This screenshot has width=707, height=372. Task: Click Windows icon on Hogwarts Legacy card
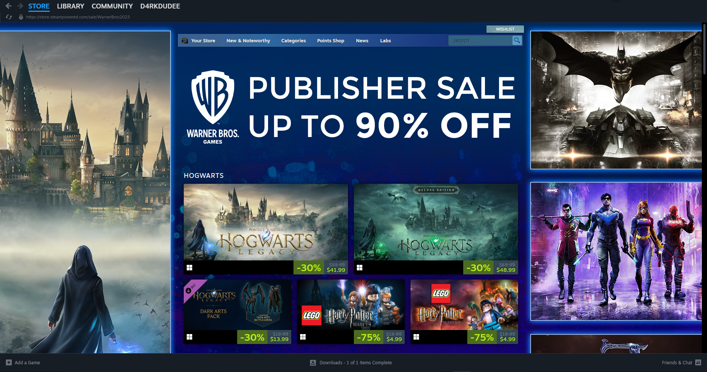coord(189,268)
